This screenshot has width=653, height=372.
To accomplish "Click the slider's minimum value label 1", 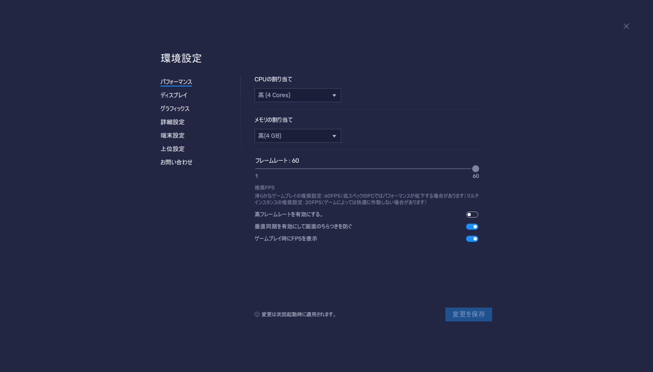I will (256, 176).
